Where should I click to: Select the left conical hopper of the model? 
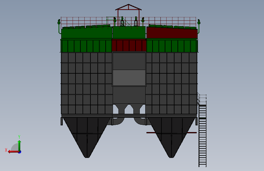[87, 138]
